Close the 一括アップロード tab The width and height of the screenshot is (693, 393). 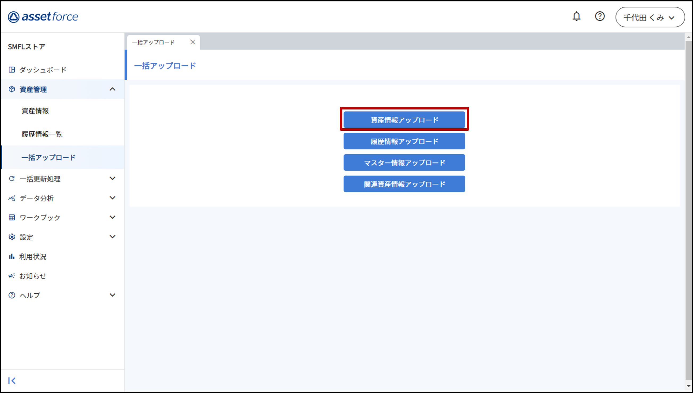click(193, 42)
